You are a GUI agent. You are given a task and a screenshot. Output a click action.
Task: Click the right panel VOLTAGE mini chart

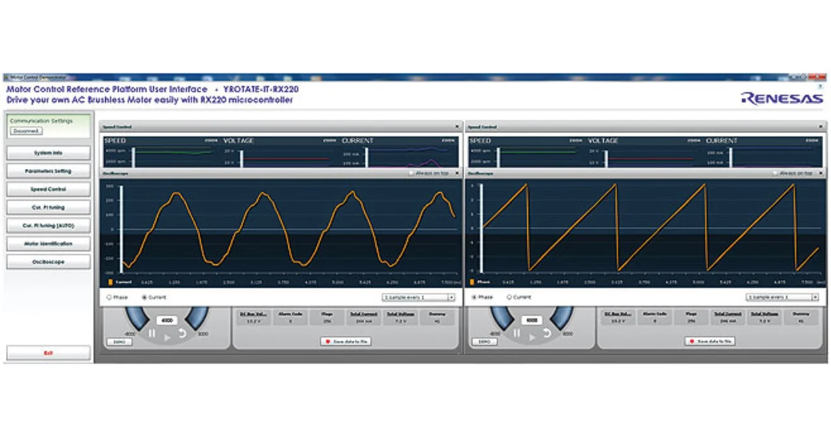645,153
